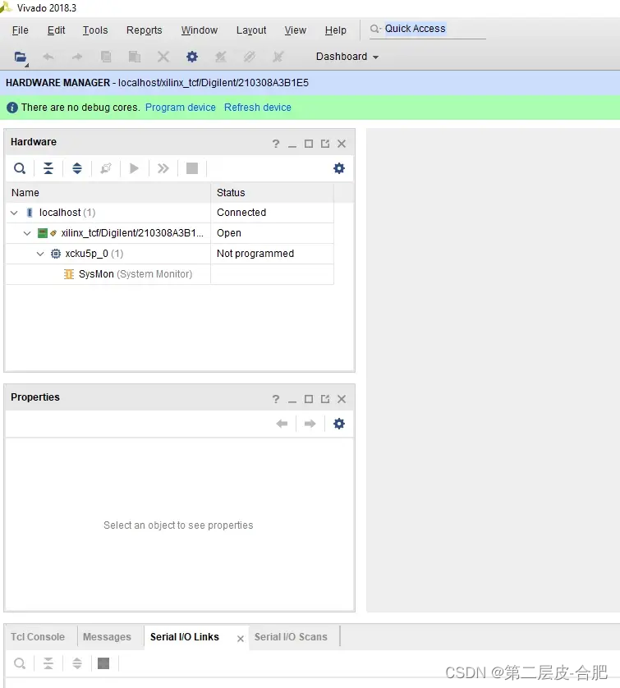Click the toolbar icon left of the rightmost one
This screenshot has width=620, height=688.
click(250, 57)
